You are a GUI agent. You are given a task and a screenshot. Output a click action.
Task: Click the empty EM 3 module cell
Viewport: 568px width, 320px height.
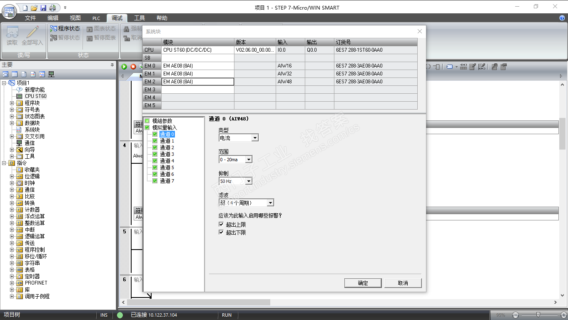click(x=198, y=90)
